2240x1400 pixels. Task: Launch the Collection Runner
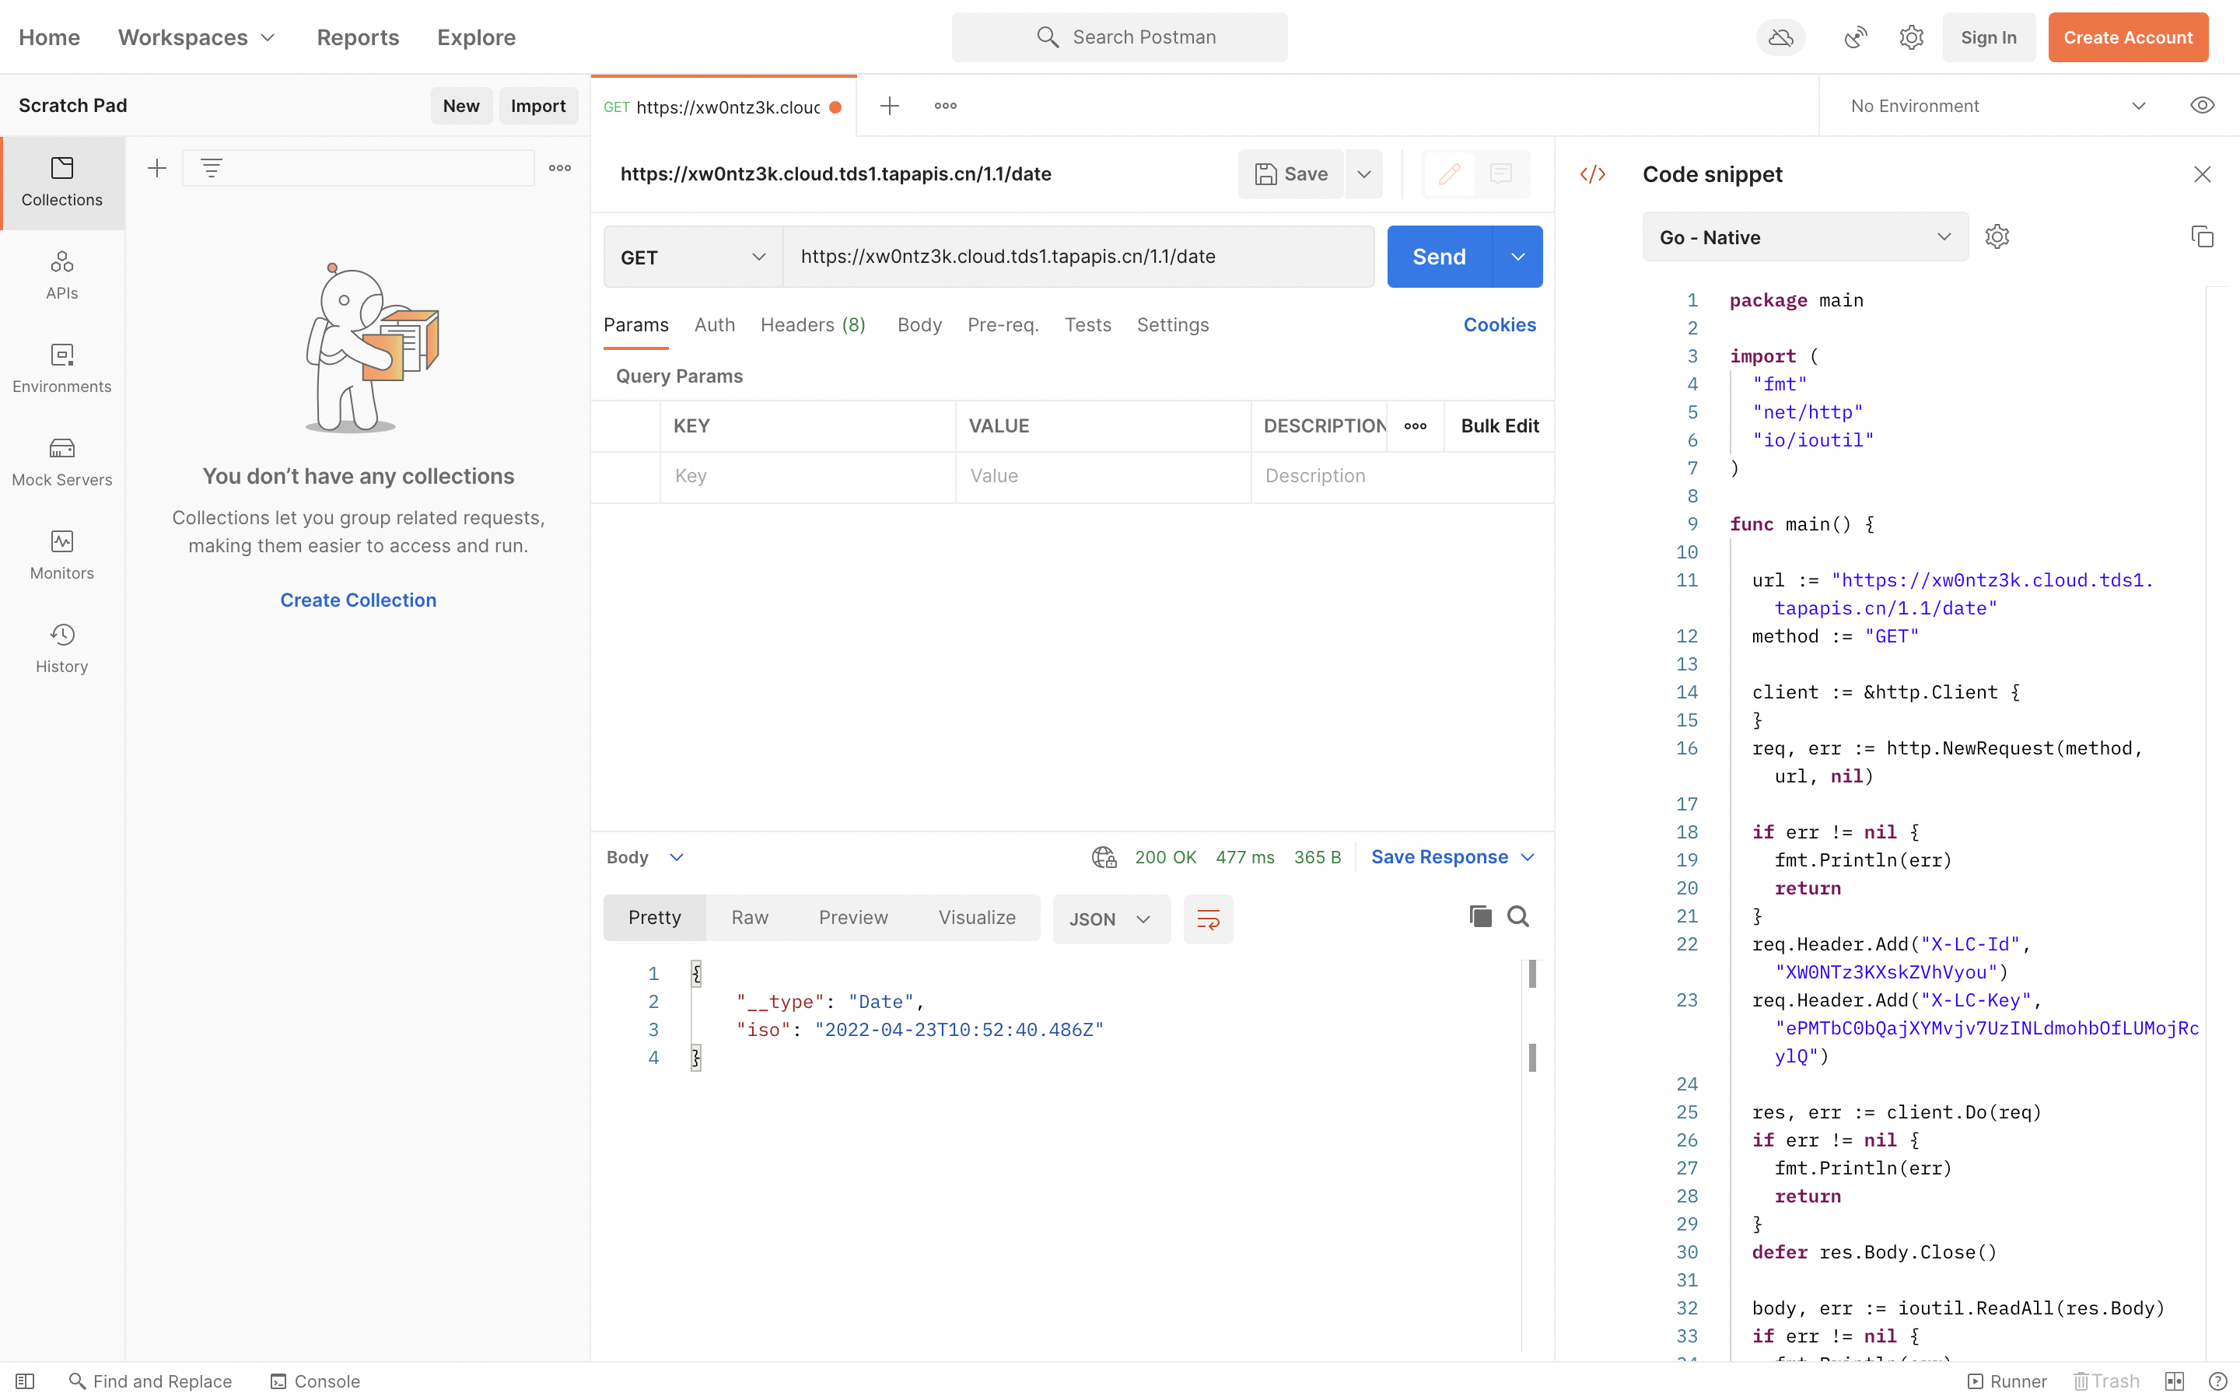tap(2007, 1381)
